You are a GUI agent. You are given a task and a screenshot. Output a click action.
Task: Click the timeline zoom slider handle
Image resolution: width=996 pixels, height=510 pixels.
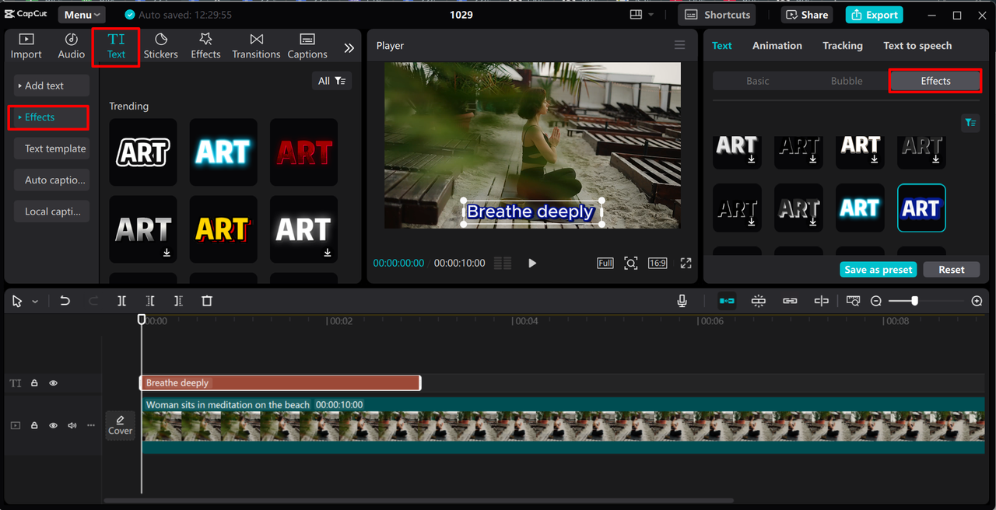[x=914, y=301]
